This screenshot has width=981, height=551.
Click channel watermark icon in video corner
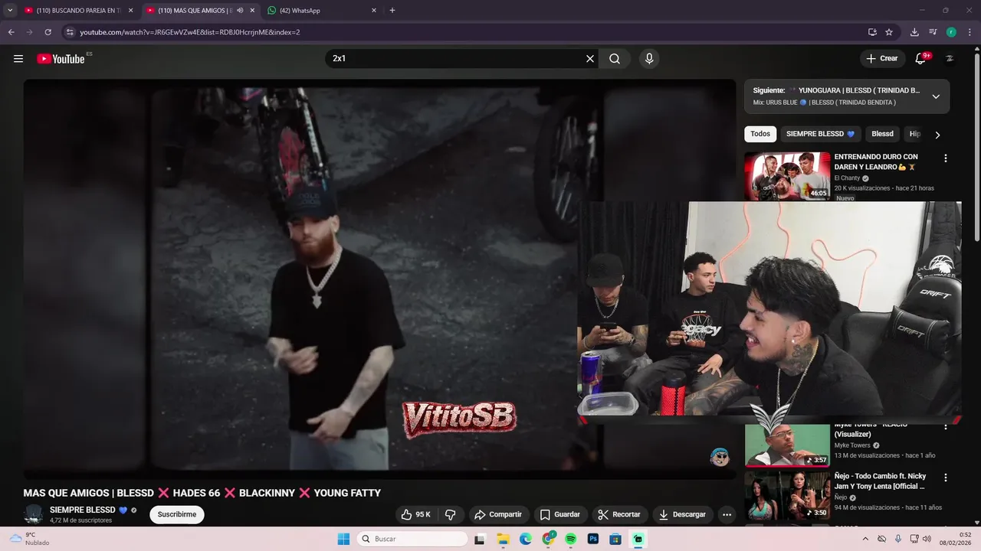719,458
